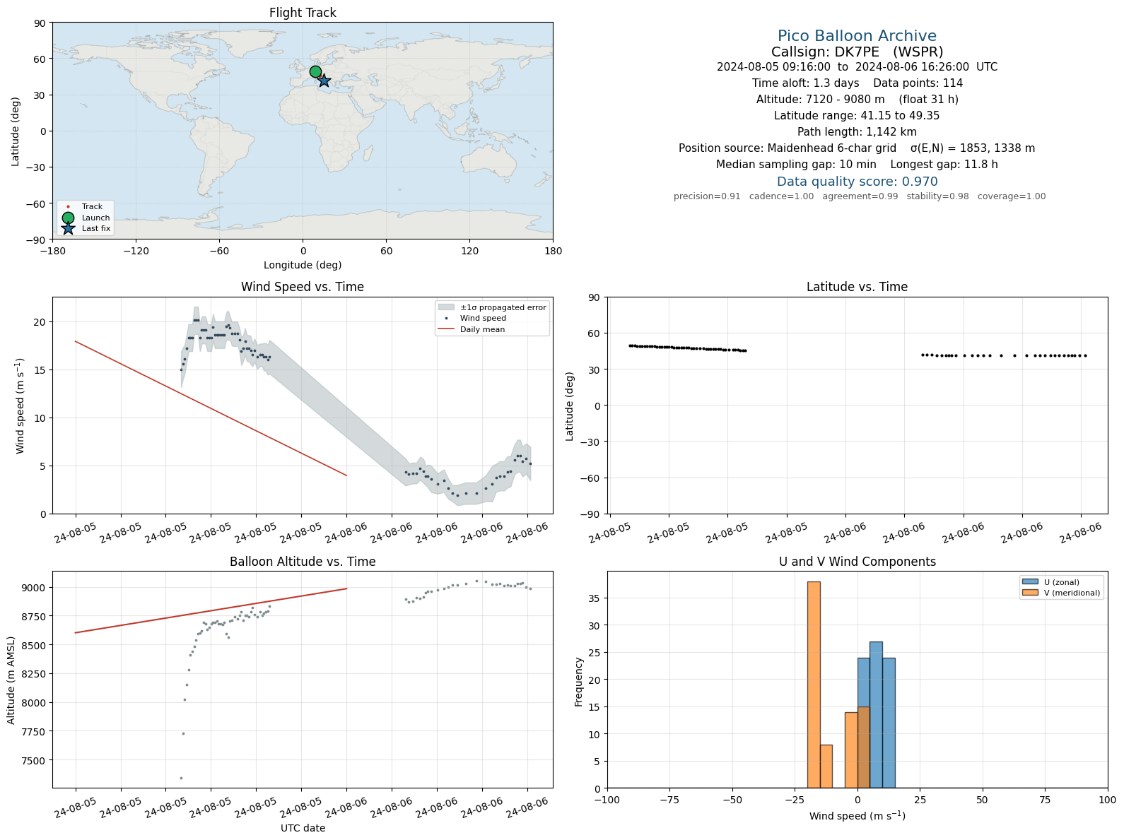The width and height of the screenshot is (1124, 840).
Task: Click the Wind speed dot in the wind legend
Action: [446, 319]
